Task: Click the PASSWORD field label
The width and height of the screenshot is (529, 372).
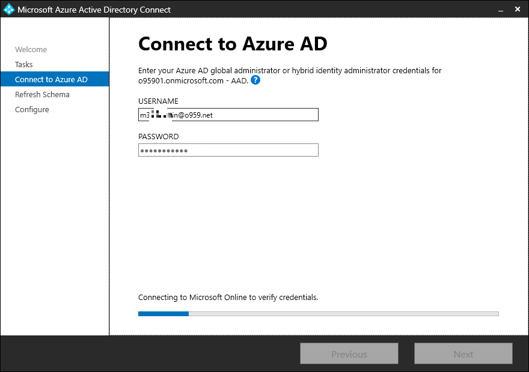Action: click(159, 136)
